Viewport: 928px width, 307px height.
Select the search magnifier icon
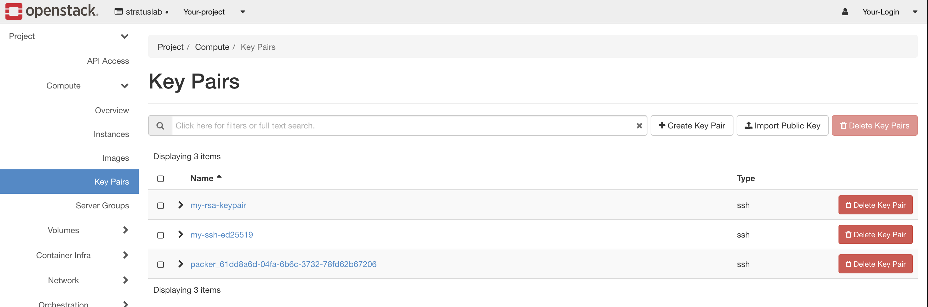tap(160, 125)
